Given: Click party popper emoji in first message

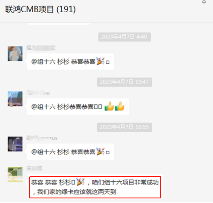Looking at the screenshot, I should click(x=100, y=61).
